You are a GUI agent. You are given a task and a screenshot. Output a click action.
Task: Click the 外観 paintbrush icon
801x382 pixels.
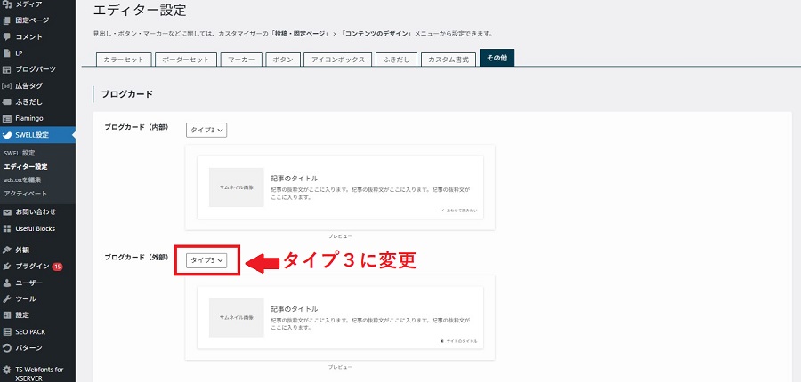click(6, 250)
